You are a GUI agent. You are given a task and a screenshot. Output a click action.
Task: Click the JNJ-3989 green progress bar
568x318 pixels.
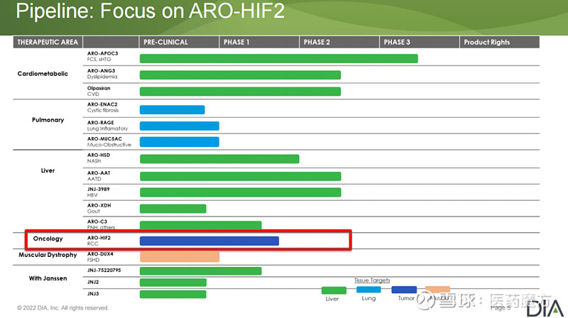tap(240, 192)
